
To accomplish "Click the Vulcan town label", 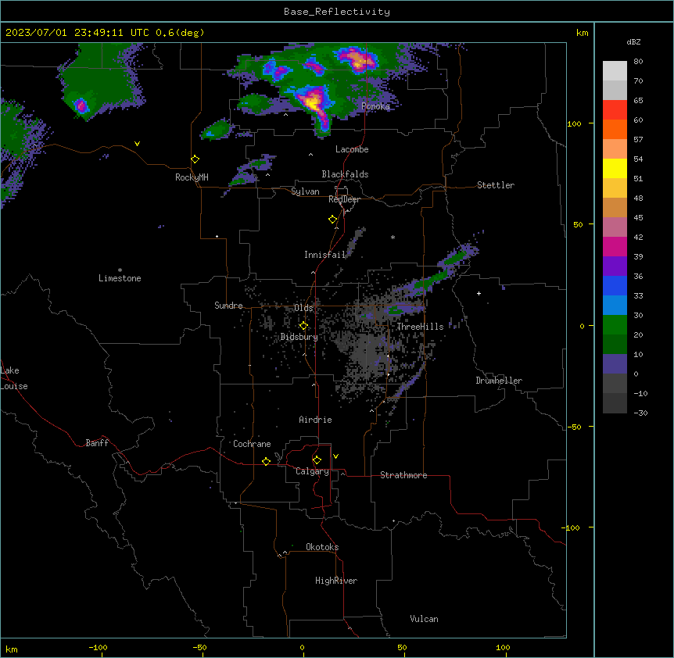I will (425, 619).
